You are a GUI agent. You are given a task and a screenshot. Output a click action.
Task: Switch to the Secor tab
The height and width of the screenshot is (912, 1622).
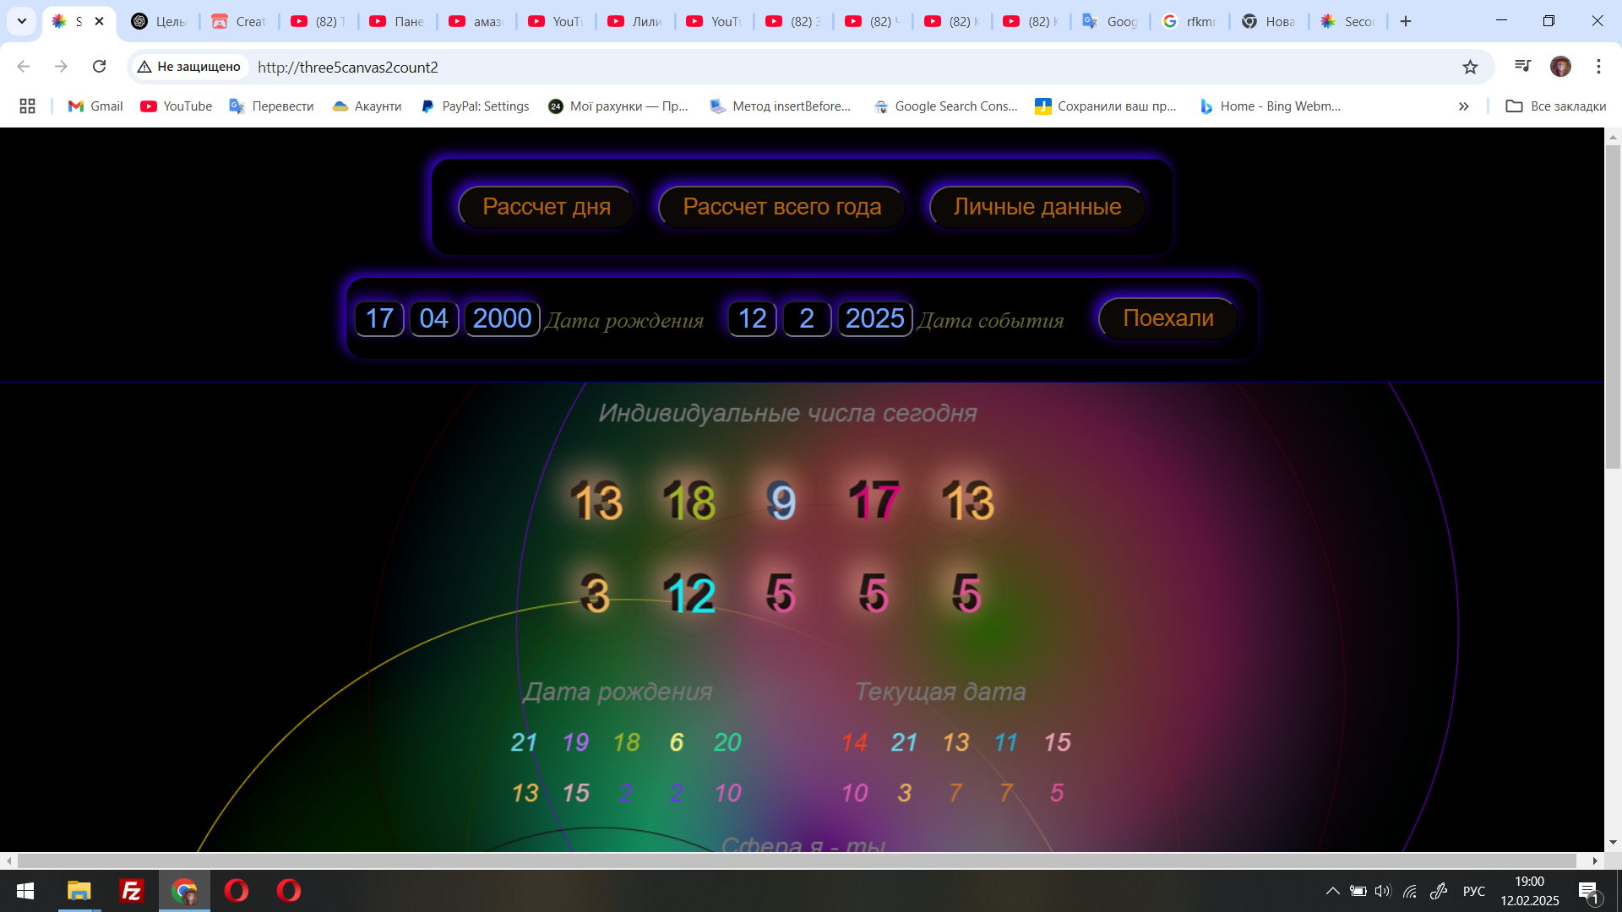(x=1349, y=22)
